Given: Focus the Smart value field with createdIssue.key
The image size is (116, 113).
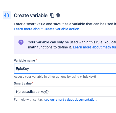Looking at the screenshot, I should pyautogui.click(x=65, y=92).
